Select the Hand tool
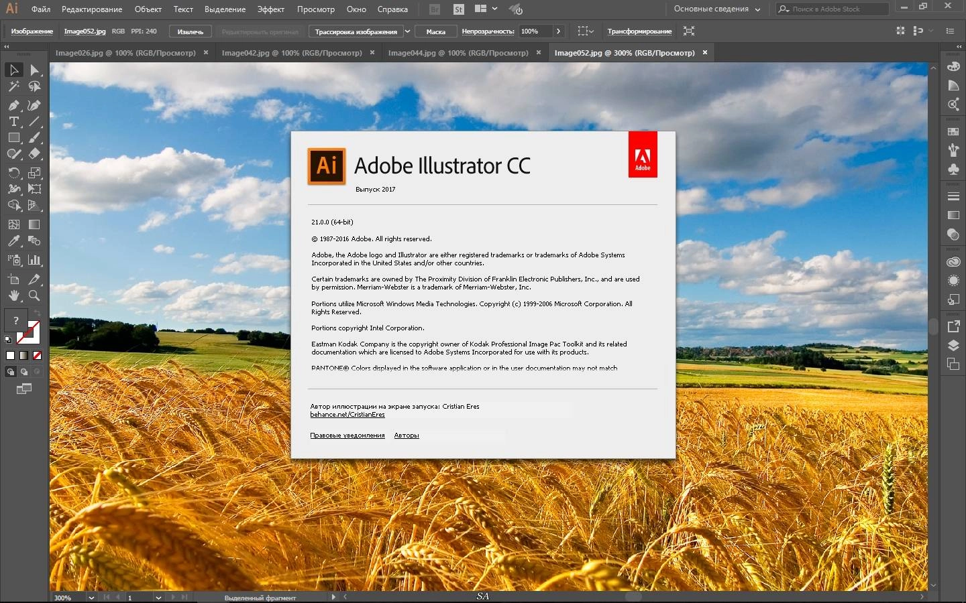This screenshot has width=966, height=603. click(13, 295)
